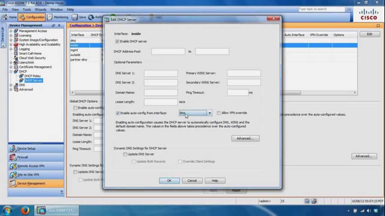Open Advanced options in dialog

pyautogui.click(x=245, y=138)
